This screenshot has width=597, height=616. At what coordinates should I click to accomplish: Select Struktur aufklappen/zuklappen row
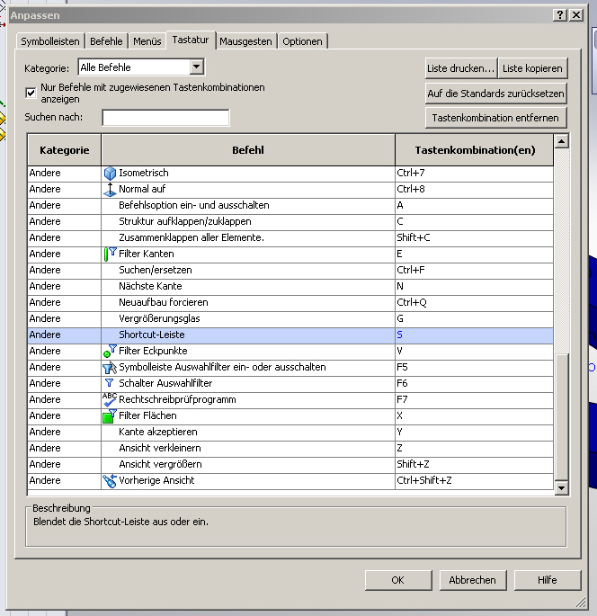[290, 221]
